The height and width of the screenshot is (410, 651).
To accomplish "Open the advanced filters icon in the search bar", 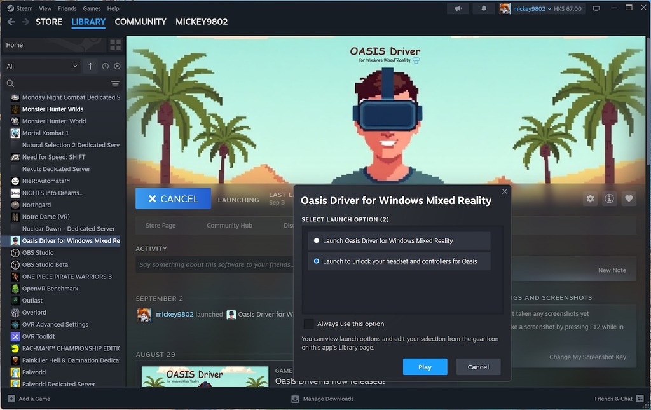I will pyautogui.click(x=115, y=84).
